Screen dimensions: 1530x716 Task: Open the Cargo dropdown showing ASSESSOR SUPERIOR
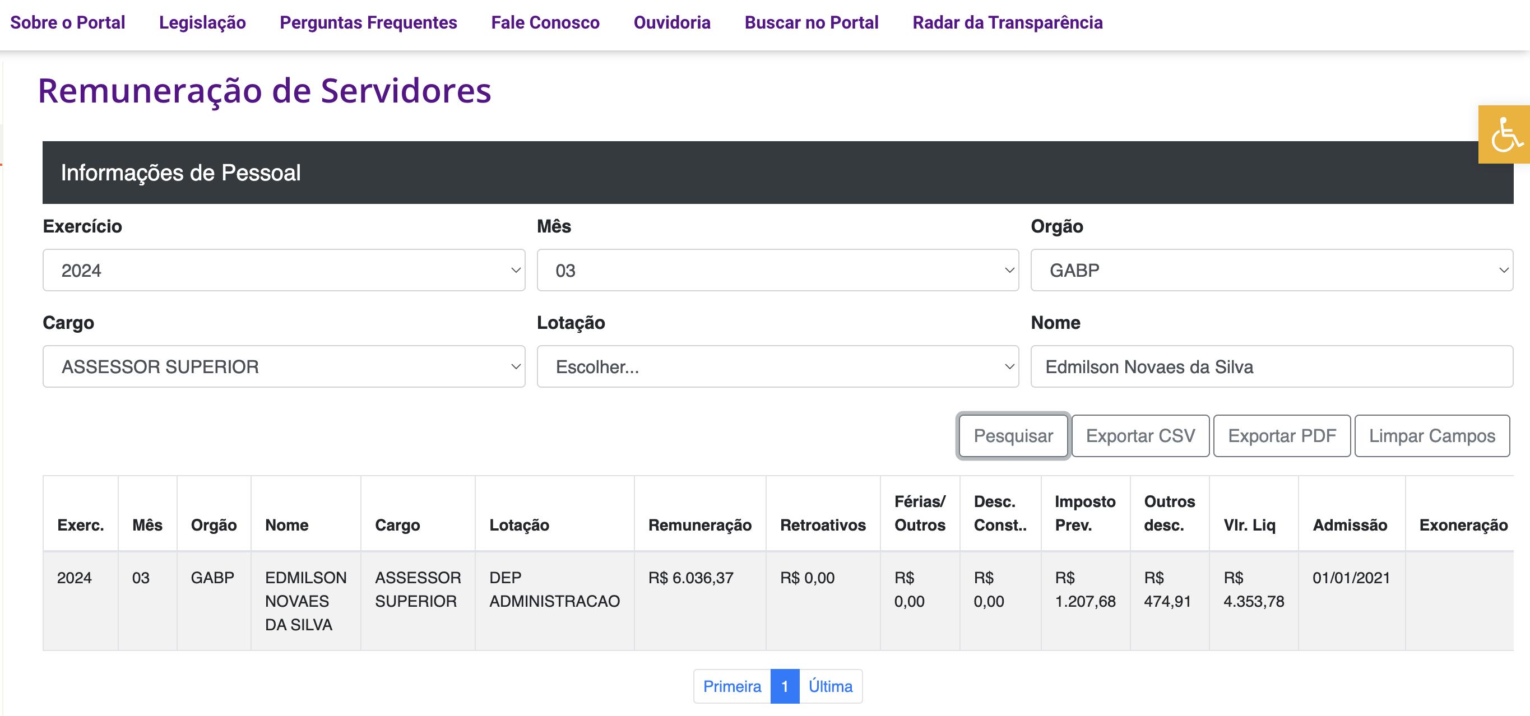284,366
